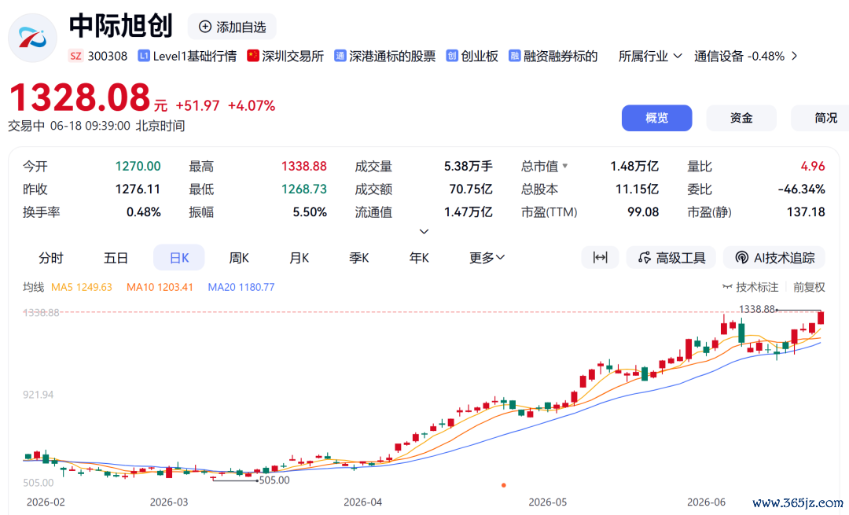The image size is (849, 515).
Task: Click the orange event marker on timeline
Action: click(x=504, y=485)
